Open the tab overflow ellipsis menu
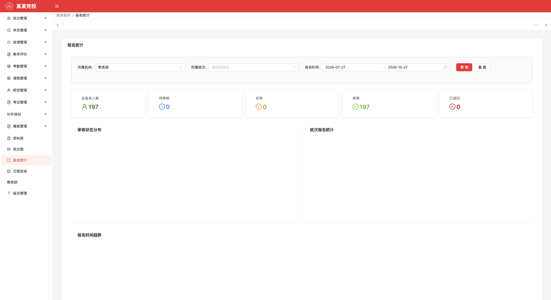551x300 pixels. 536,25
